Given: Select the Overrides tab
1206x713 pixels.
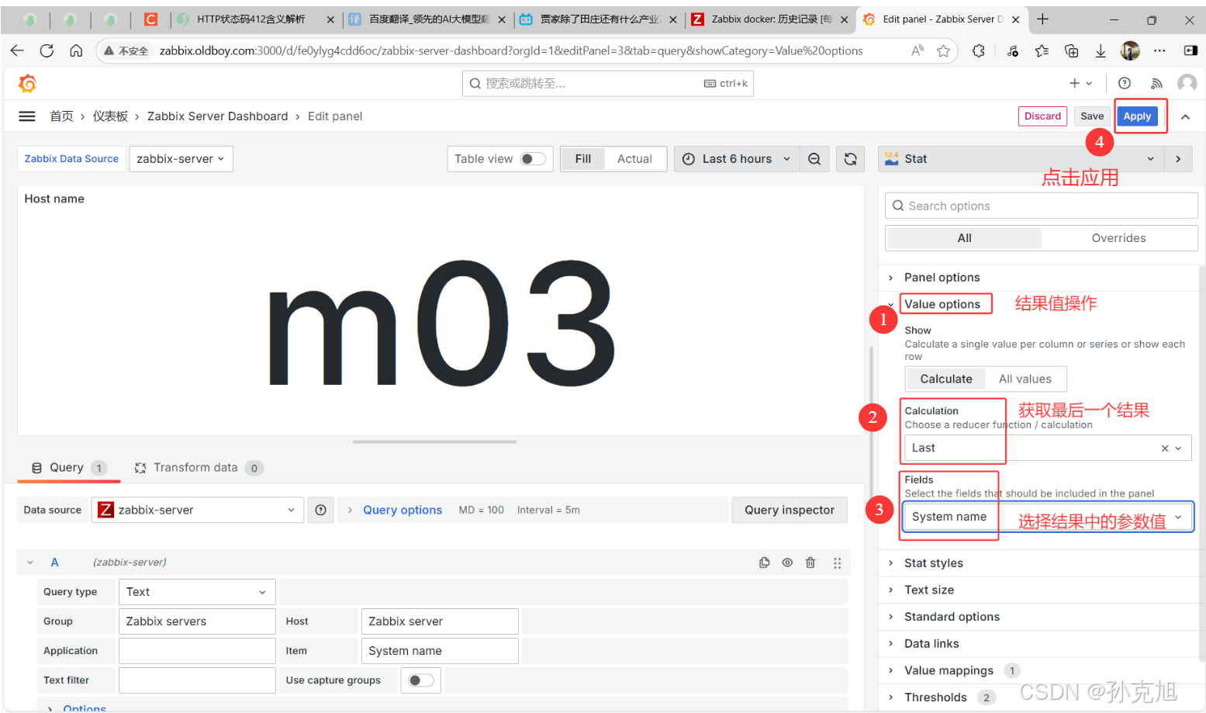Looking at the screenshot, I should pyautogui.click(x=1118, y=238).
